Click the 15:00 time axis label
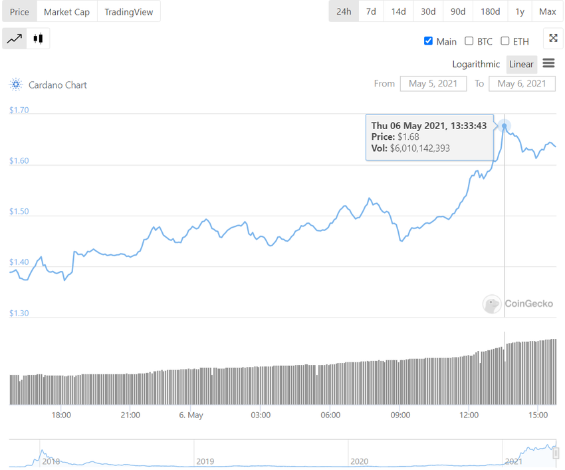 click(538, 415)
